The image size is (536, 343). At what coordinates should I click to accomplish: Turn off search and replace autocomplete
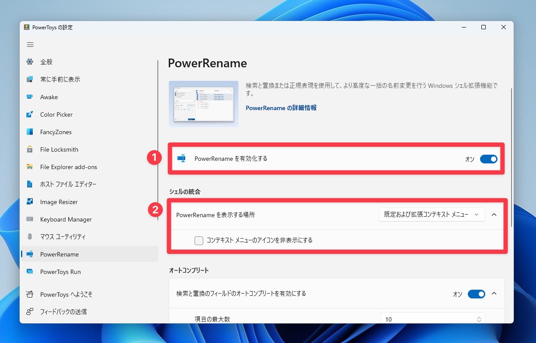click(476, 294)
